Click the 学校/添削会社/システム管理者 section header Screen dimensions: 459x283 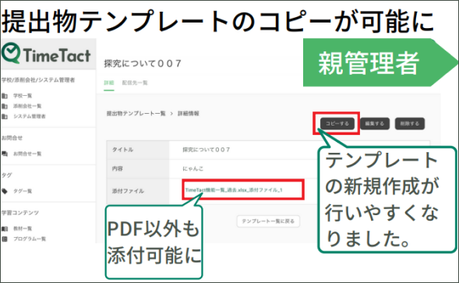pos(38,80)
